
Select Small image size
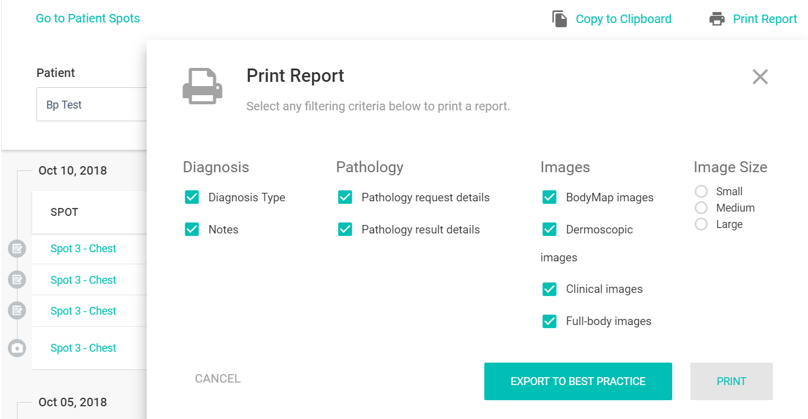coord(701,192)
